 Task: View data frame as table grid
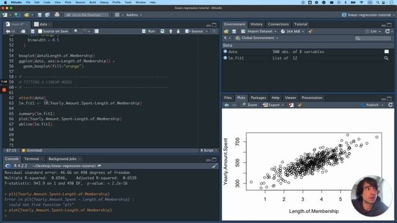click(x=386, y=51)
